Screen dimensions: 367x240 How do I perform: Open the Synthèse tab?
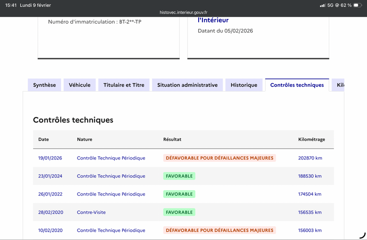(44, 85)
